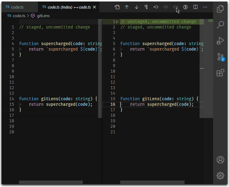Jump to next change with down arrow
The image size is (229, 187).
[136, 7]
